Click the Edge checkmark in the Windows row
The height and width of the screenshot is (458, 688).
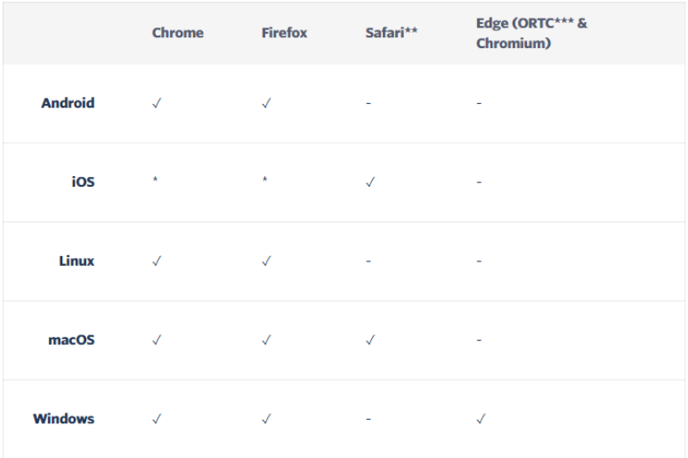point(482,419)
